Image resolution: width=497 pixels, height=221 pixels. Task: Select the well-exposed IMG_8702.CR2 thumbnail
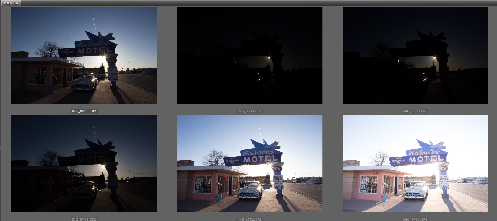pos(250,164)
